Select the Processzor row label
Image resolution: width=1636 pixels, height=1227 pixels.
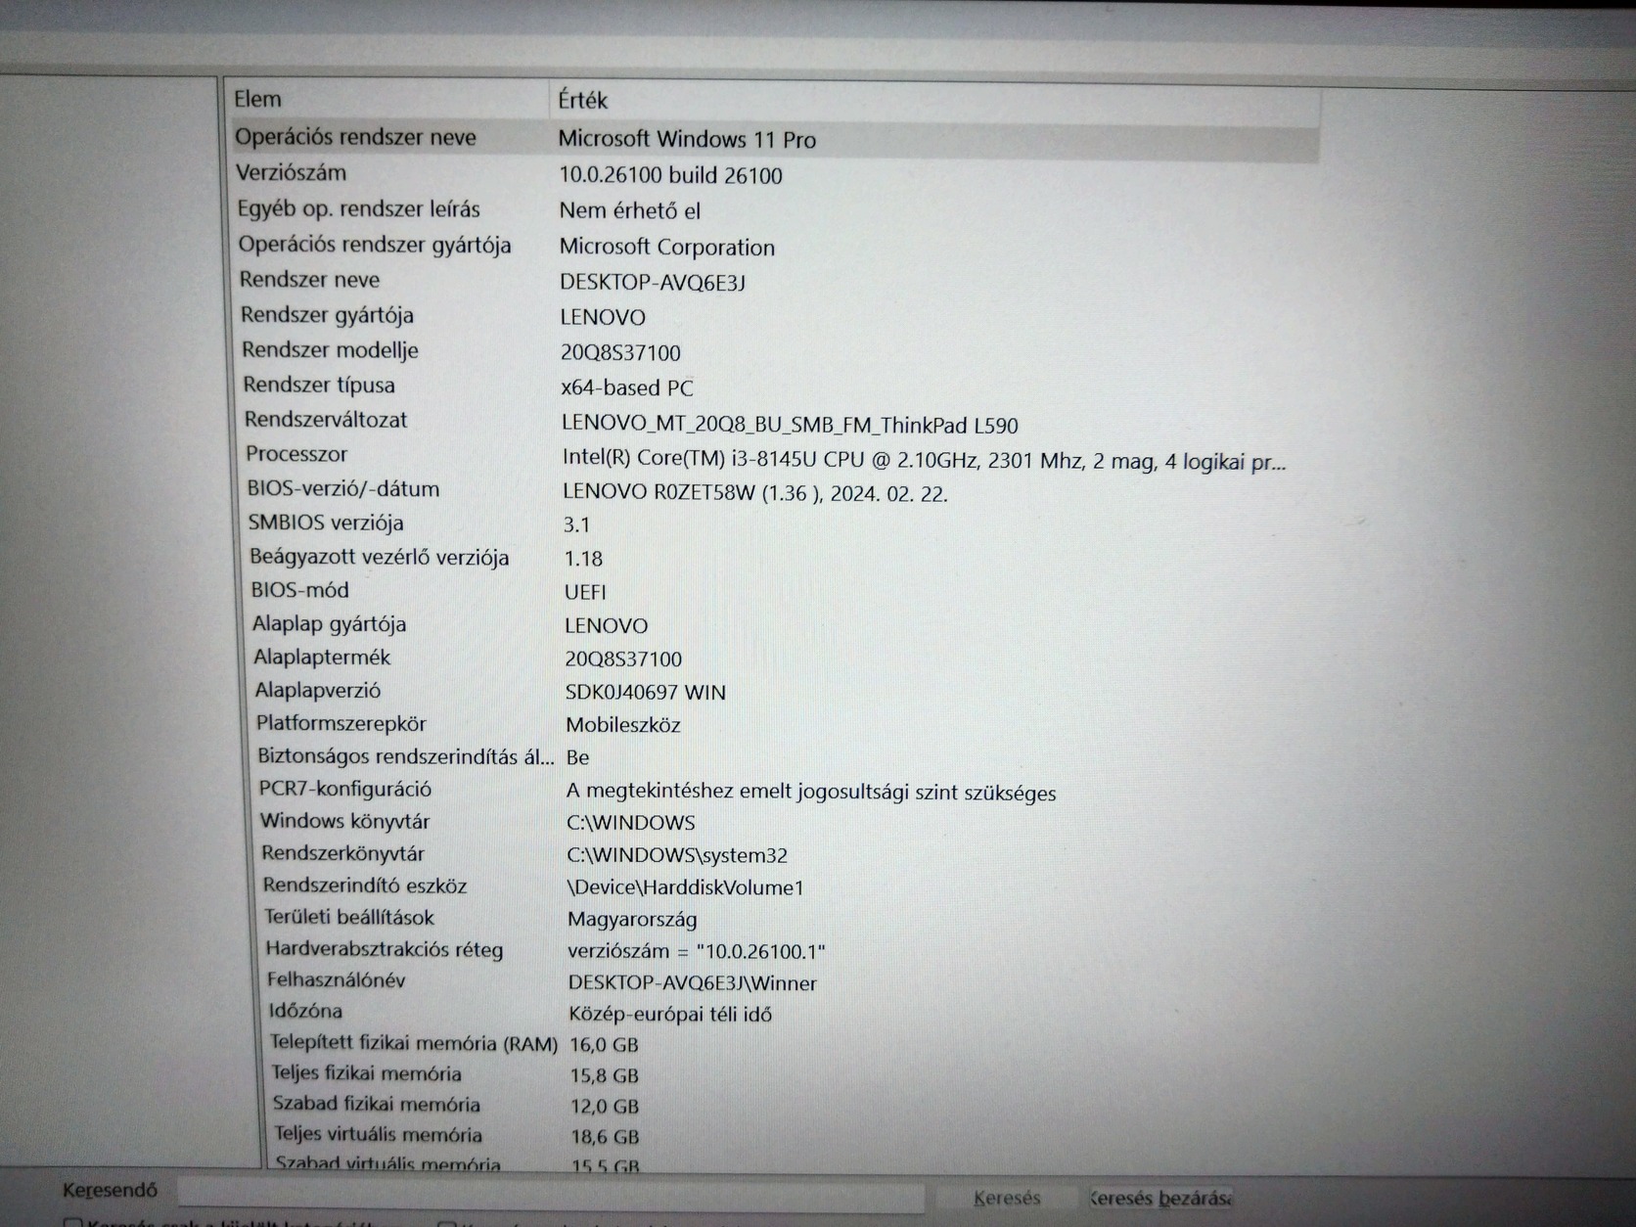pyautogui.click(x=296, y=454)
